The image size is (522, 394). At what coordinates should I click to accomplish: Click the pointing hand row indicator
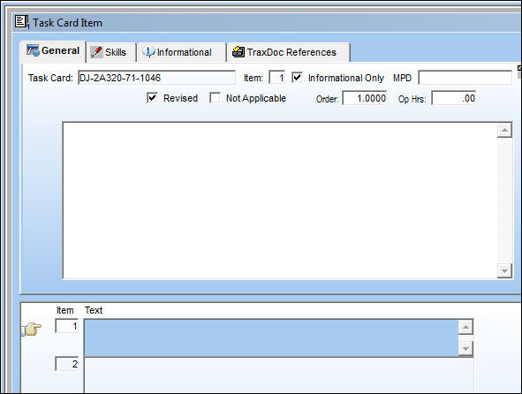point(32,329)
